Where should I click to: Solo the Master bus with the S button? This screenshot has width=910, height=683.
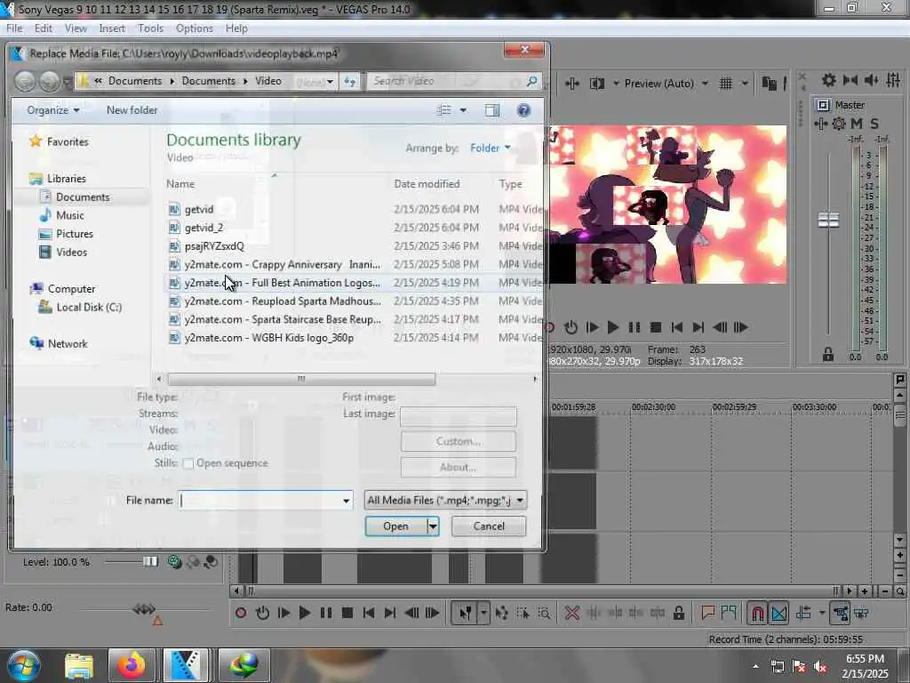pyautogui.click(x=874, y=124)
